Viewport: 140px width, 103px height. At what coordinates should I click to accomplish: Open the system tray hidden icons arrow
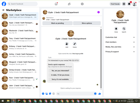(x=114, y=101)
